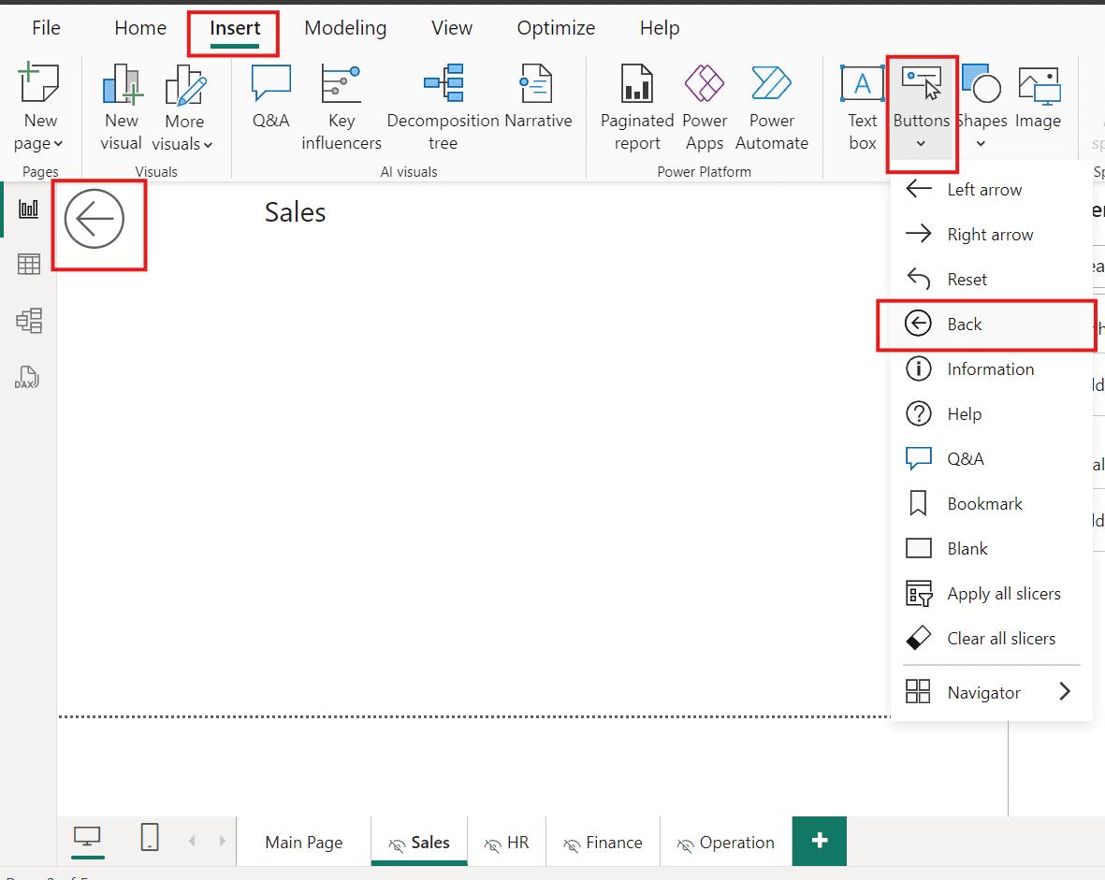Switch to mobile layout view
The height and width of the screenshot is (880, 1105).
pyautogui.click(x=150, y=838)
